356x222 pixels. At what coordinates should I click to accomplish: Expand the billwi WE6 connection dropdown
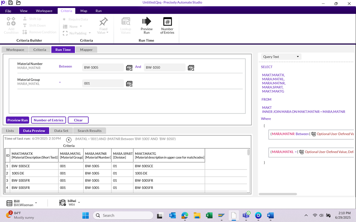(79, 203)
